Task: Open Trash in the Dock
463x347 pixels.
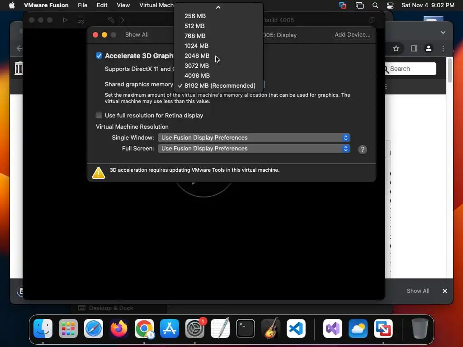Action: pos(420,328)
